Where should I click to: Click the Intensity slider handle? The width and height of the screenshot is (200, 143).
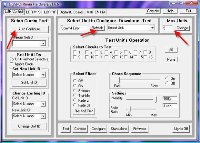click(156, 100)
